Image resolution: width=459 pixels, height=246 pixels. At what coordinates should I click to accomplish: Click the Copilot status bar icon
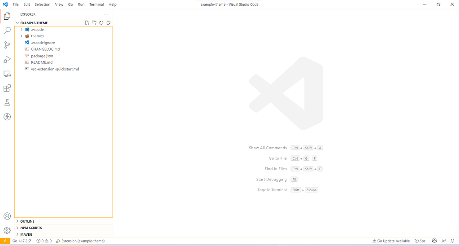[434, 241]
